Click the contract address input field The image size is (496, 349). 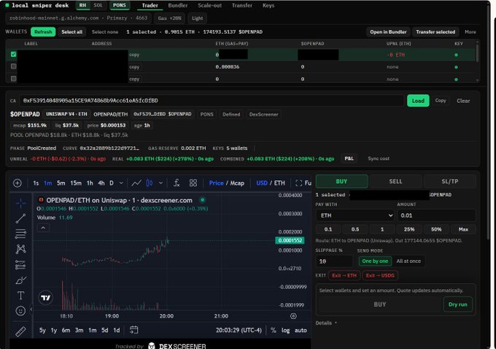[x=212, y=101]
